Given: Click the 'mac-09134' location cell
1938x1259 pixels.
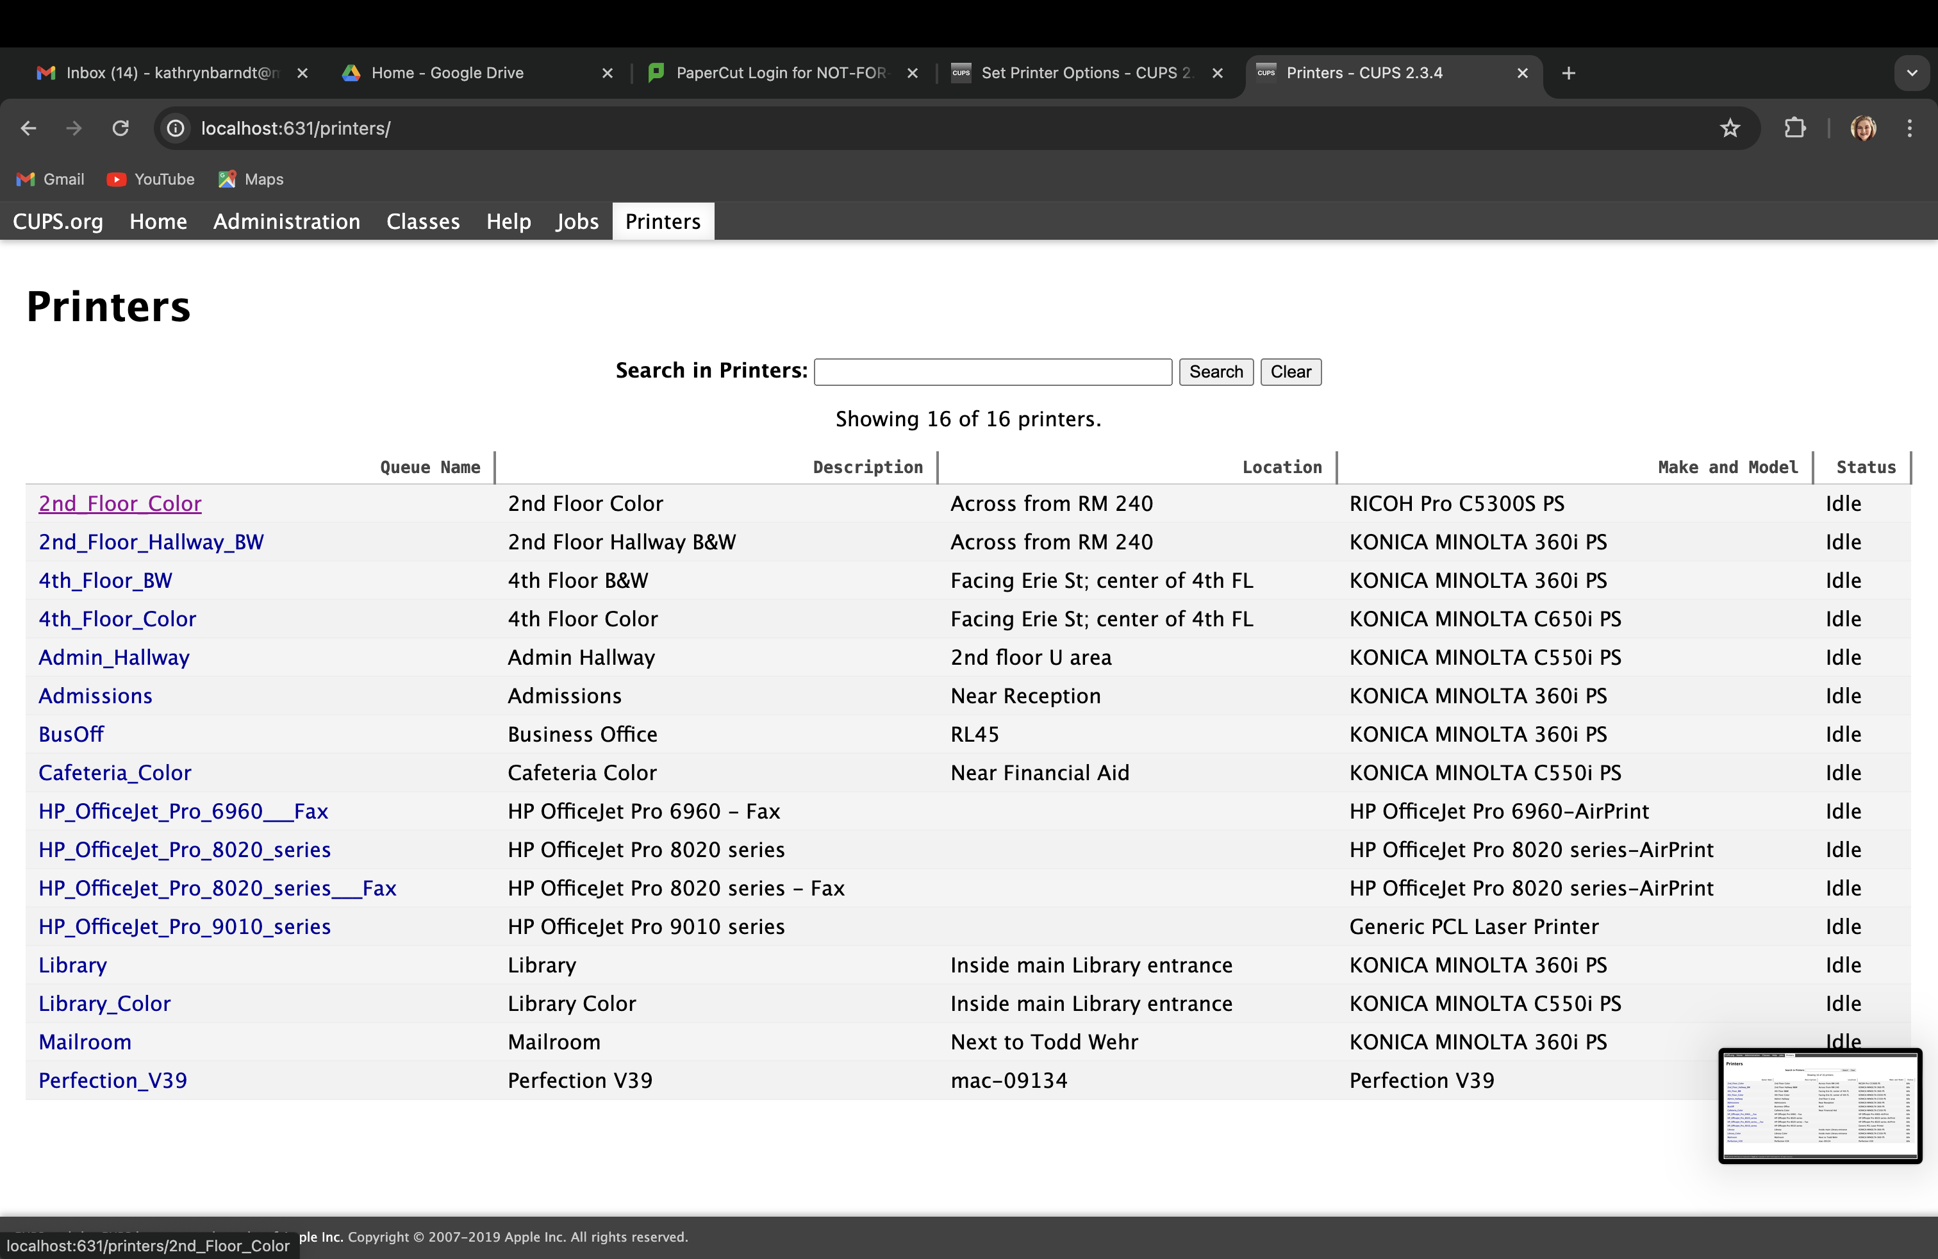Looking at the screenshot, I should tap(1009, 1080).
